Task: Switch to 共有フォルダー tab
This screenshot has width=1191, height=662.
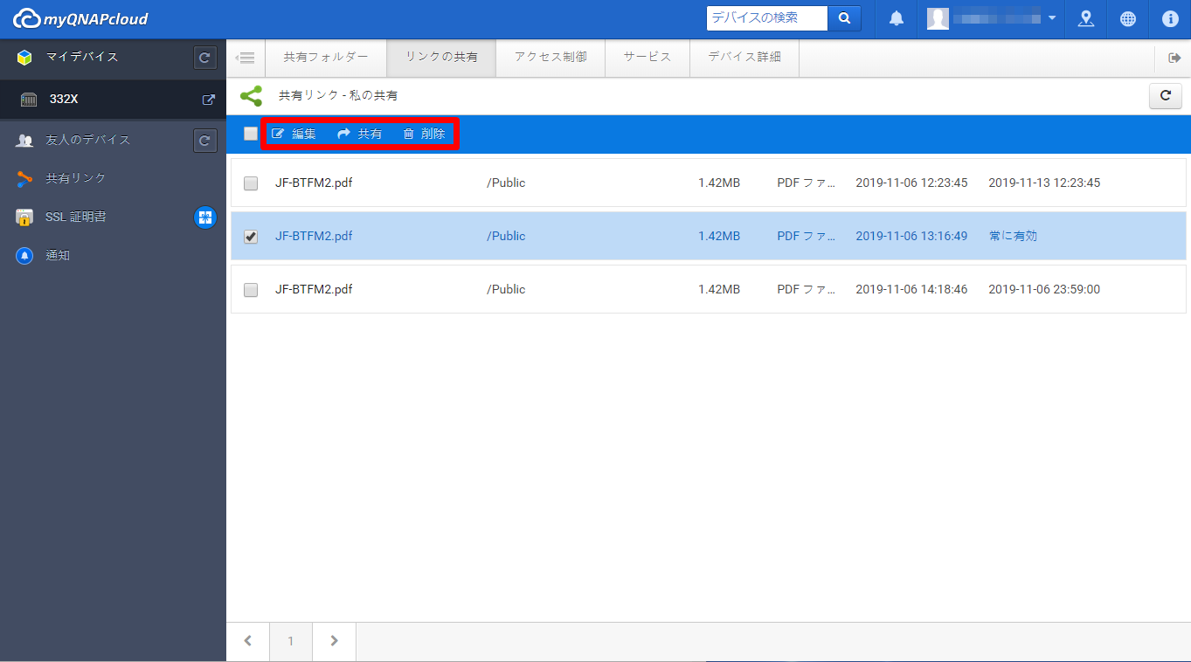Action: click(x=326, y=58)
